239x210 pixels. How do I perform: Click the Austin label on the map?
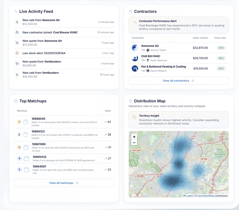coord(178,163)
